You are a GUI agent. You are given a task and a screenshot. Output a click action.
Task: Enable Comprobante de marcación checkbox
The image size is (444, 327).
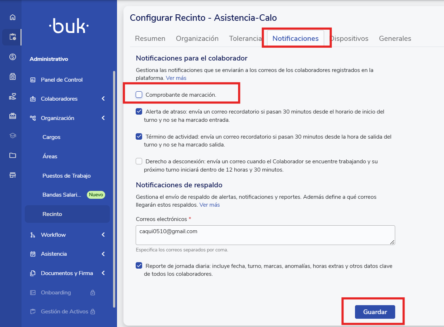[139, 95]
